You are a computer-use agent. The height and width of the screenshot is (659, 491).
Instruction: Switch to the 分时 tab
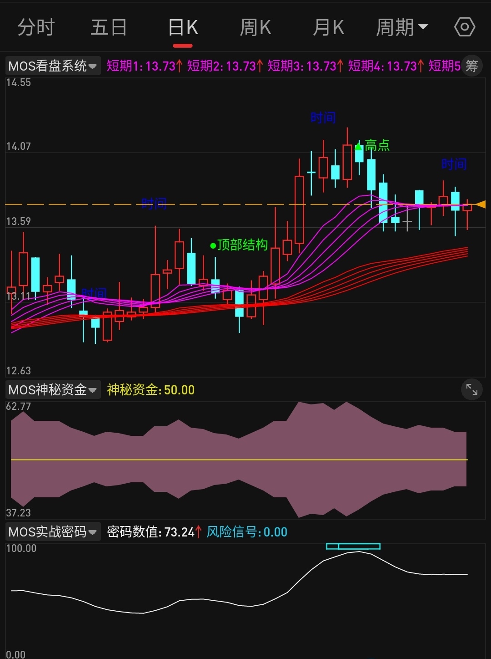point(36,27)
